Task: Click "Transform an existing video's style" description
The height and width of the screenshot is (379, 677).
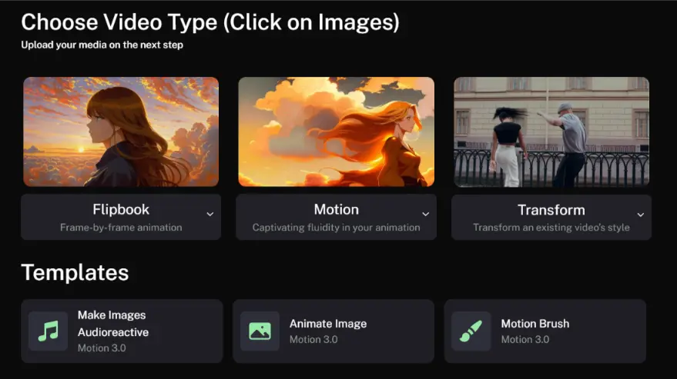Action: (x=551, y=228)
